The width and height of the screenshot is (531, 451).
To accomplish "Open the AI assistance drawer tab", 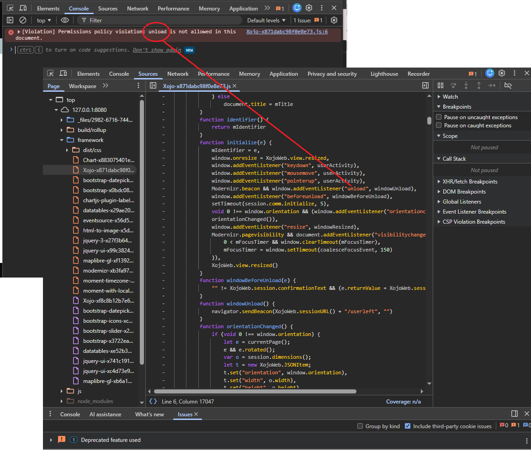I will point(105,414).
